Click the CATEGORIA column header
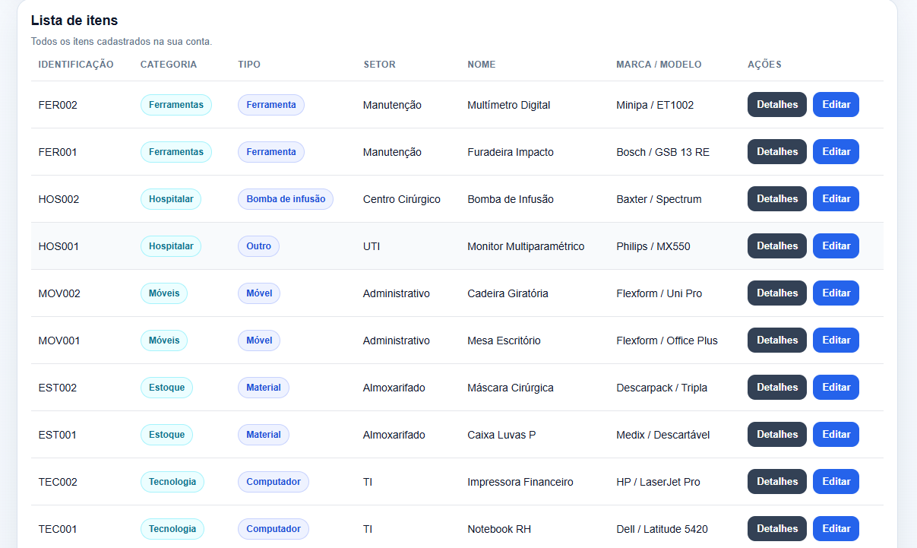The width and height of the screenshot is (917, 548). [x=169, y=65]
